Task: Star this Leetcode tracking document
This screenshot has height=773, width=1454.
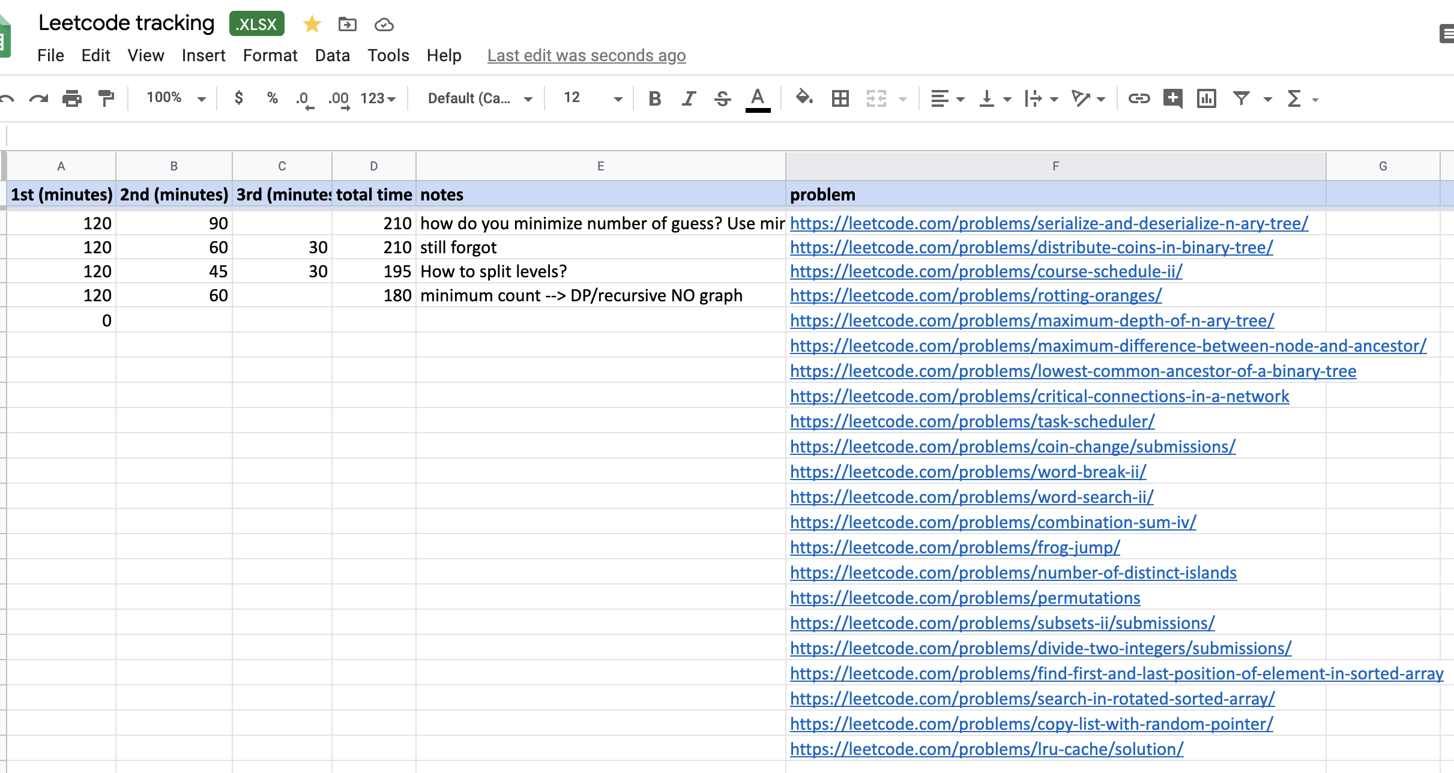Action: point(312,24)
